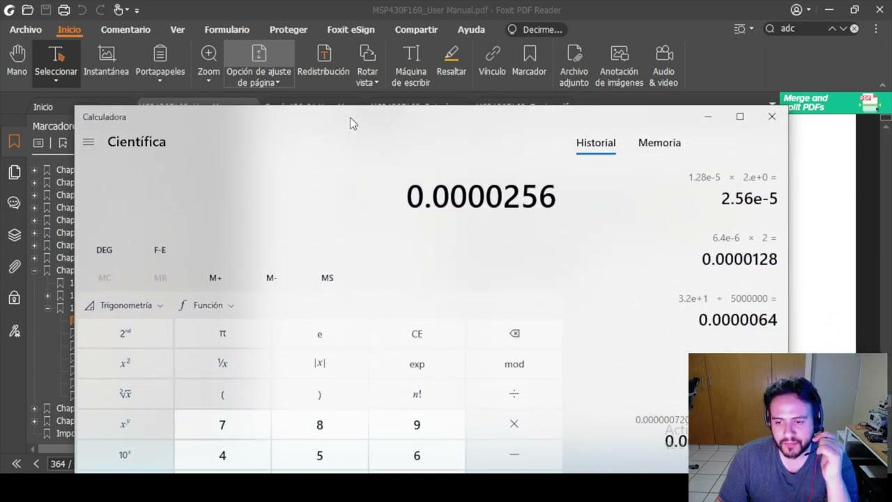The image size is (892, 502).
Task: Click the CE clear entry key
Action: point(417,333)
